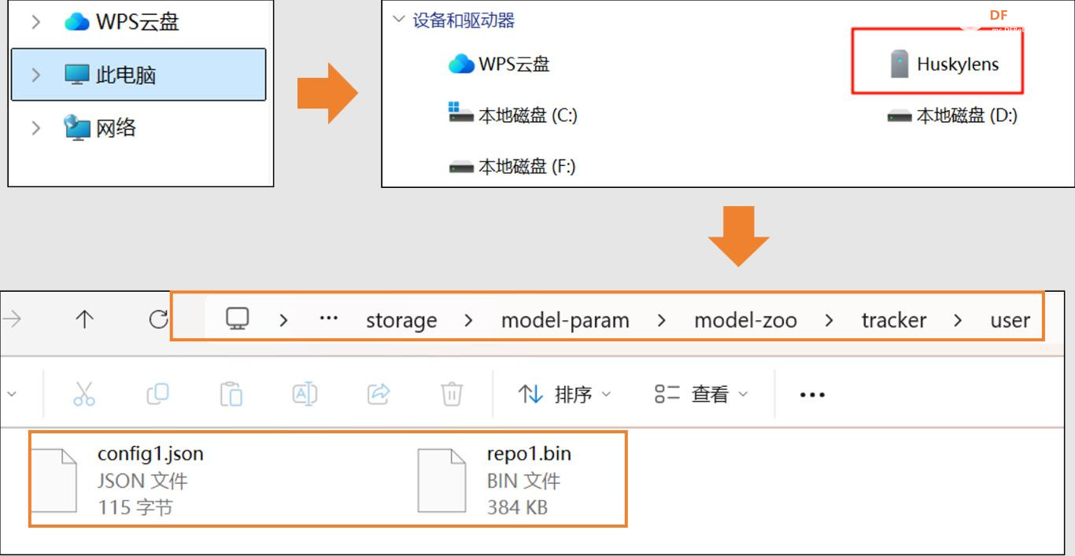The width and height of the screenshot is (1075, 556).
Task: Click the Cut scissors icon
Action: click(84, 393)
